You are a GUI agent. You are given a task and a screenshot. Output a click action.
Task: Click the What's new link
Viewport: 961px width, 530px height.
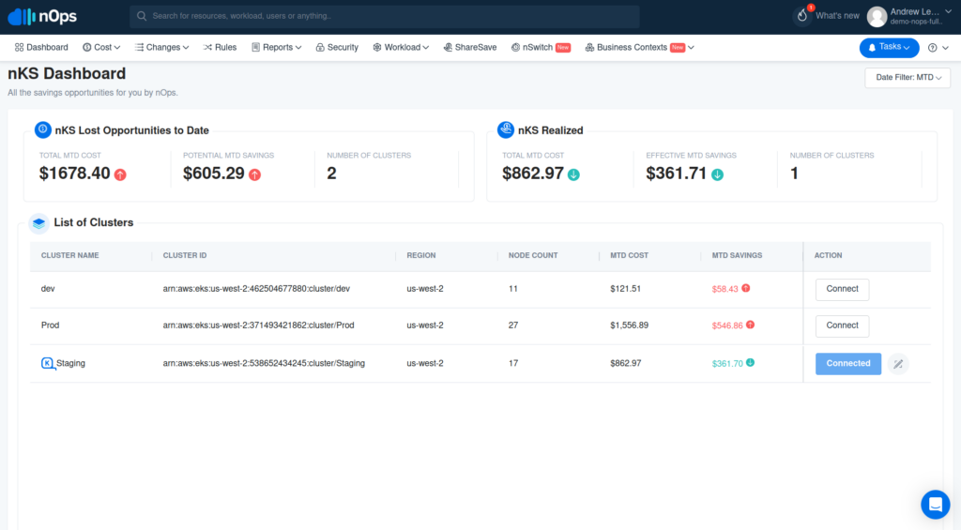[837, 16]
